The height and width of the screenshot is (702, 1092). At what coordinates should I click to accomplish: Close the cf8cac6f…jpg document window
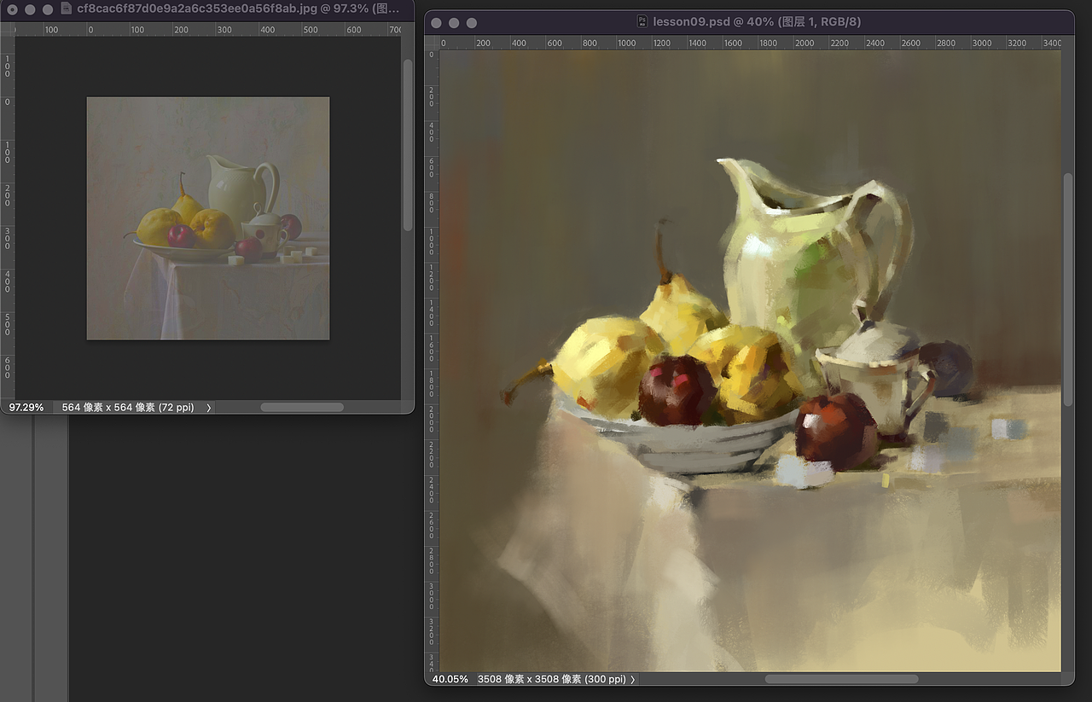13,9
